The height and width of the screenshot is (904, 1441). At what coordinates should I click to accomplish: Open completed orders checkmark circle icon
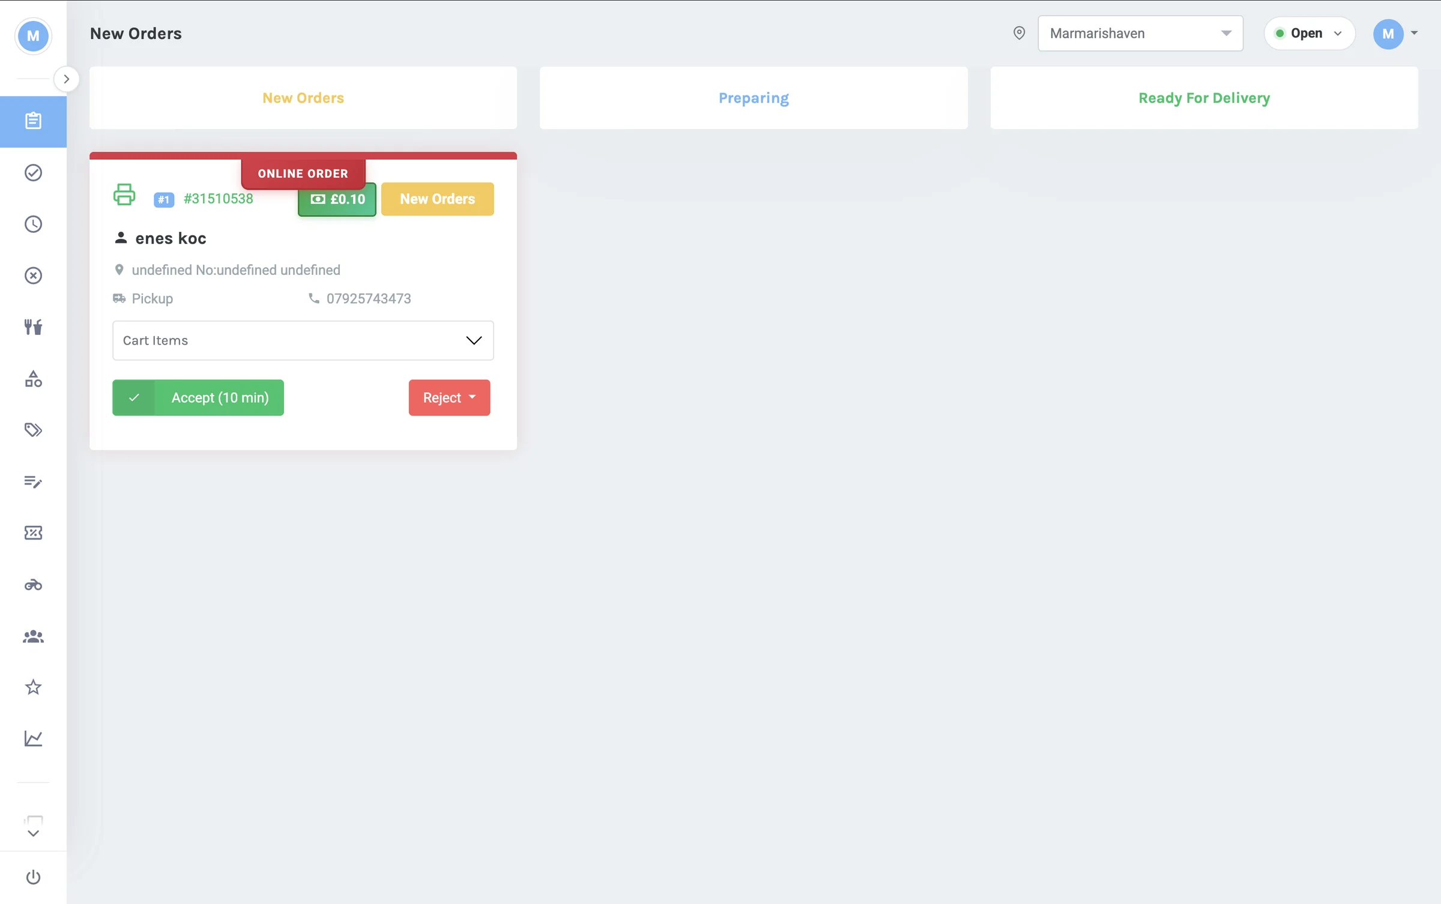33,173
